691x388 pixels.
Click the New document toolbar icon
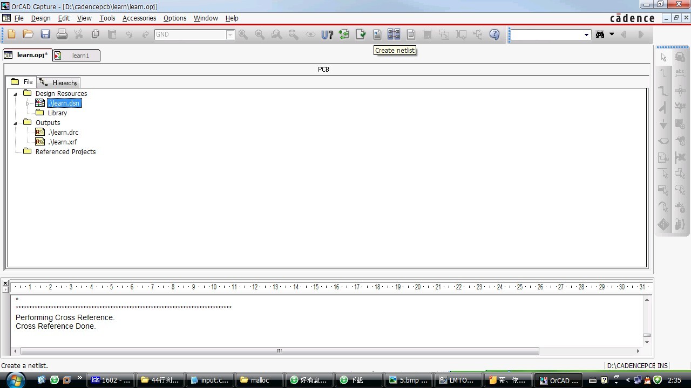[11, 34]
